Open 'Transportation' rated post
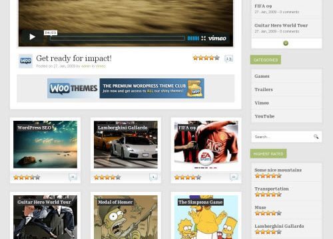This screenshot has height=239, width=333. [x=272, y=189]
